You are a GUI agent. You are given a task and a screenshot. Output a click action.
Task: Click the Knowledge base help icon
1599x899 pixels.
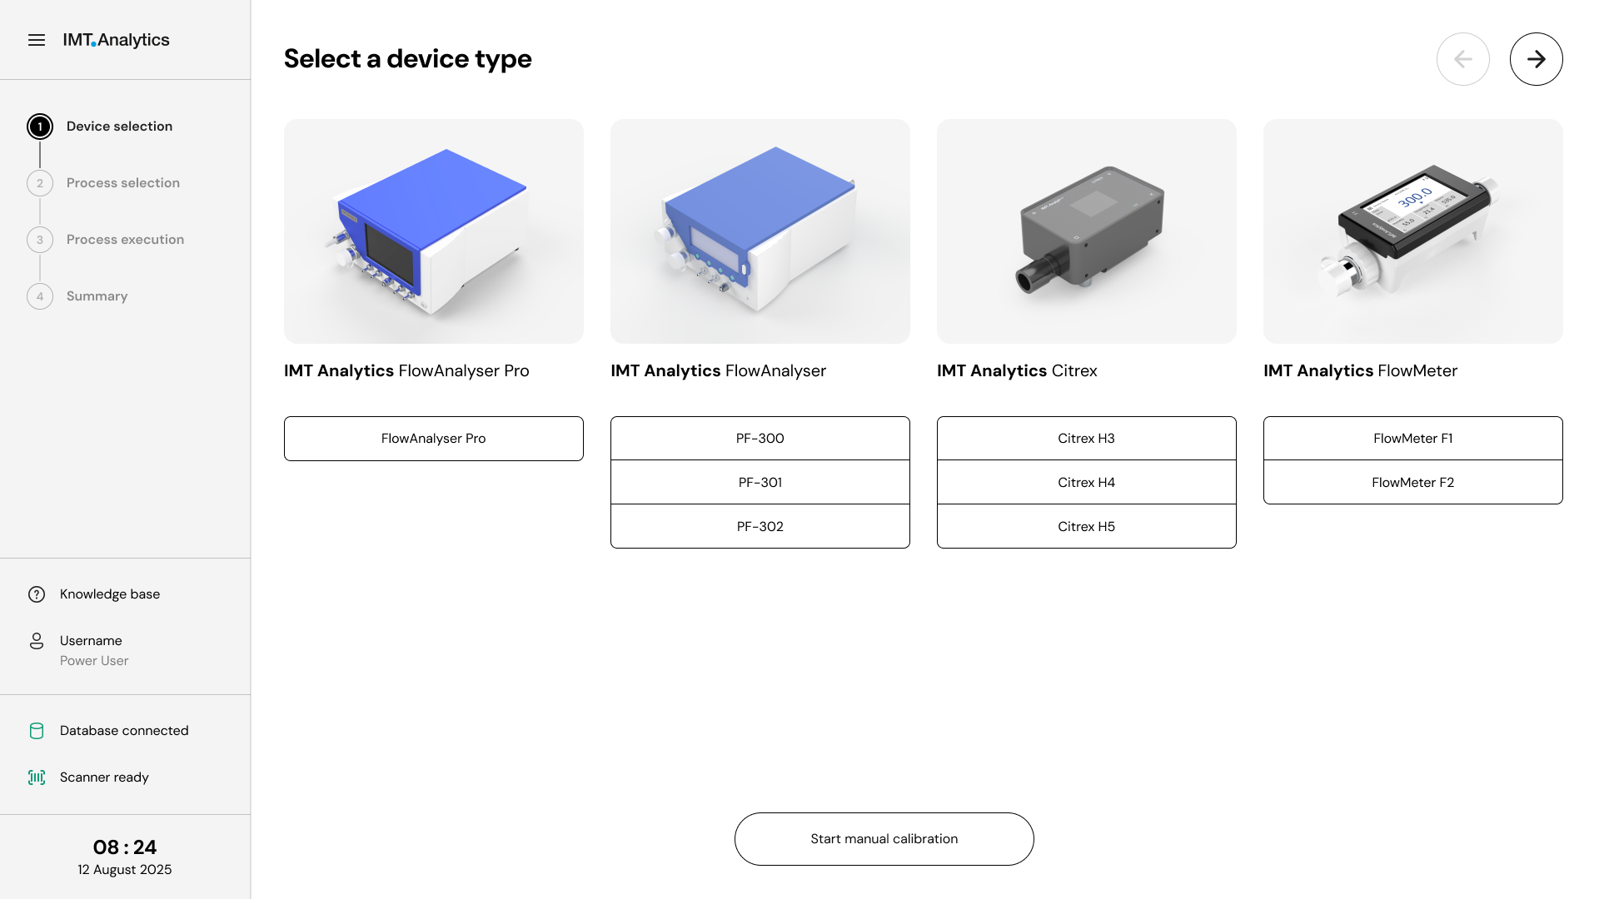35,594
